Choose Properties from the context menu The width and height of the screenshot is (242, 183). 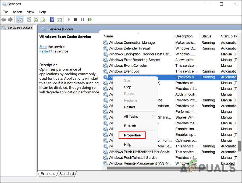pyautogui.click(x=132, y=135)
